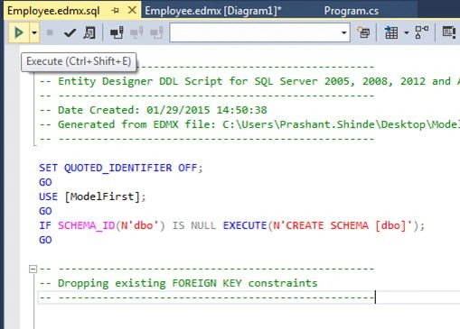The height and width of the screenshot is (329, 460).
Task: Open the results format dropdown arrow
Action: tap(407, 32)
